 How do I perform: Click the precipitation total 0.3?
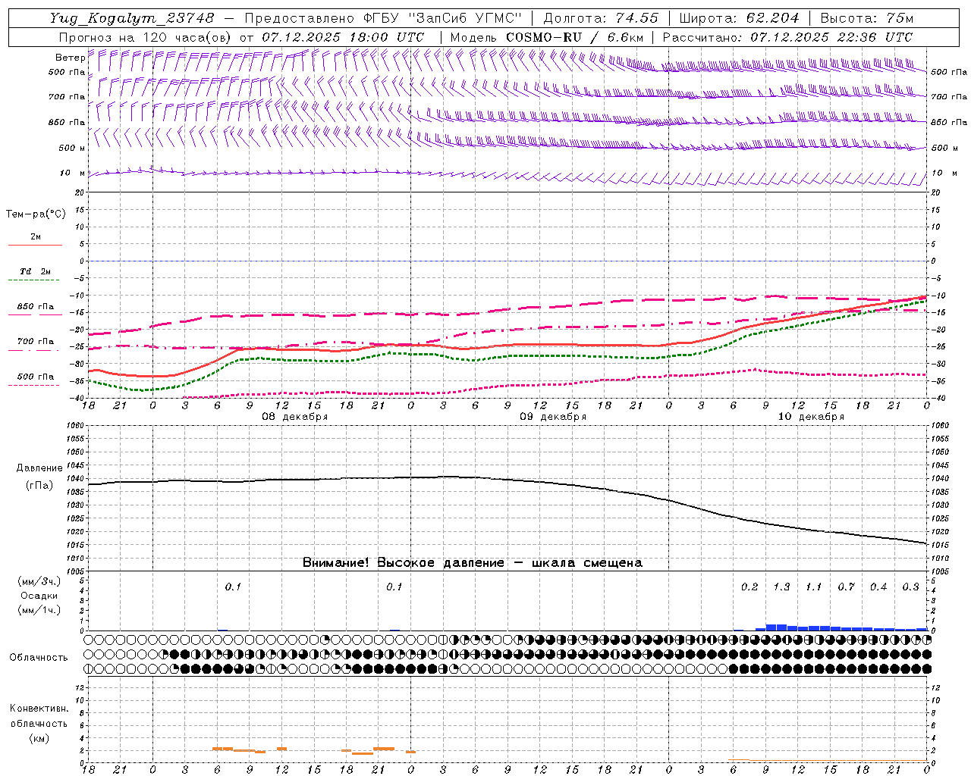[910, 587]
